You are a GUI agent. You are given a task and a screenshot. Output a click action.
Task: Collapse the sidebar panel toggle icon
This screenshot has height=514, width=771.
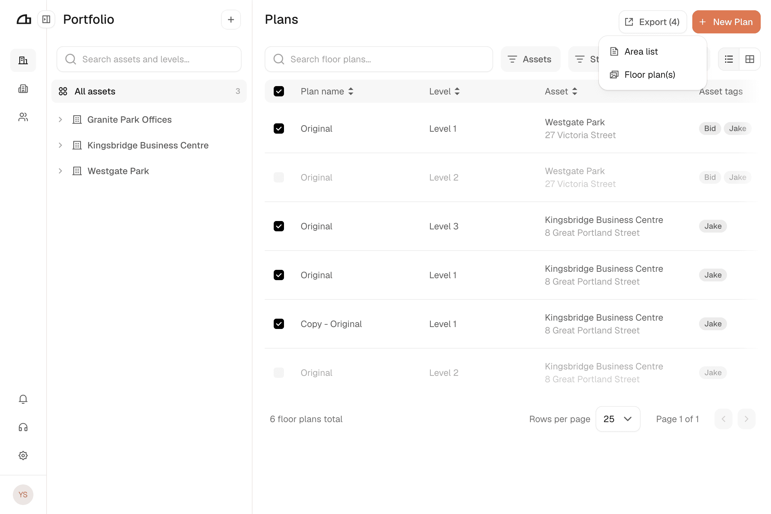(46, 20)
